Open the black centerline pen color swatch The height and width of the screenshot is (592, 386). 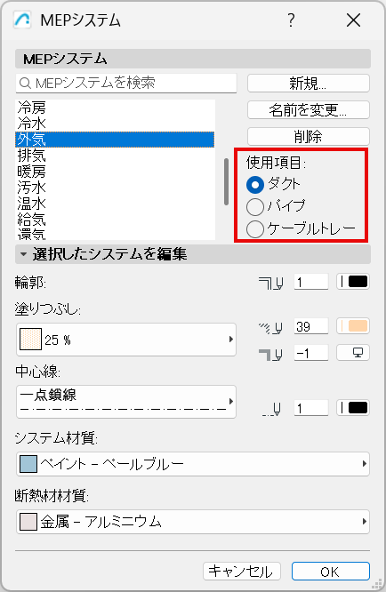(x=353, y=408)
